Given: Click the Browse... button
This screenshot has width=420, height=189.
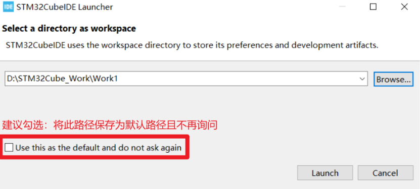Looking at the screenshot, I should click(x=393, y=79).
